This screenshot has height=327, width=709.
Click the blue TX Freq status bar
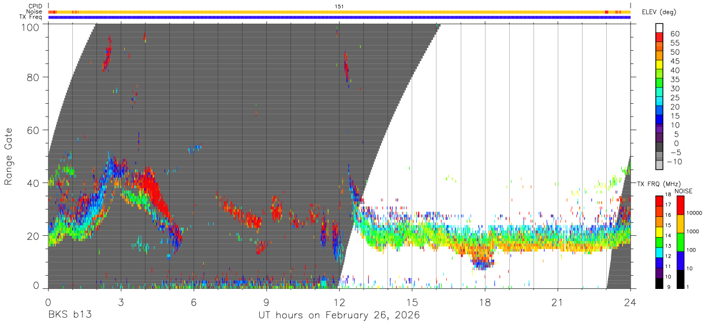click(x=339, y=17)
